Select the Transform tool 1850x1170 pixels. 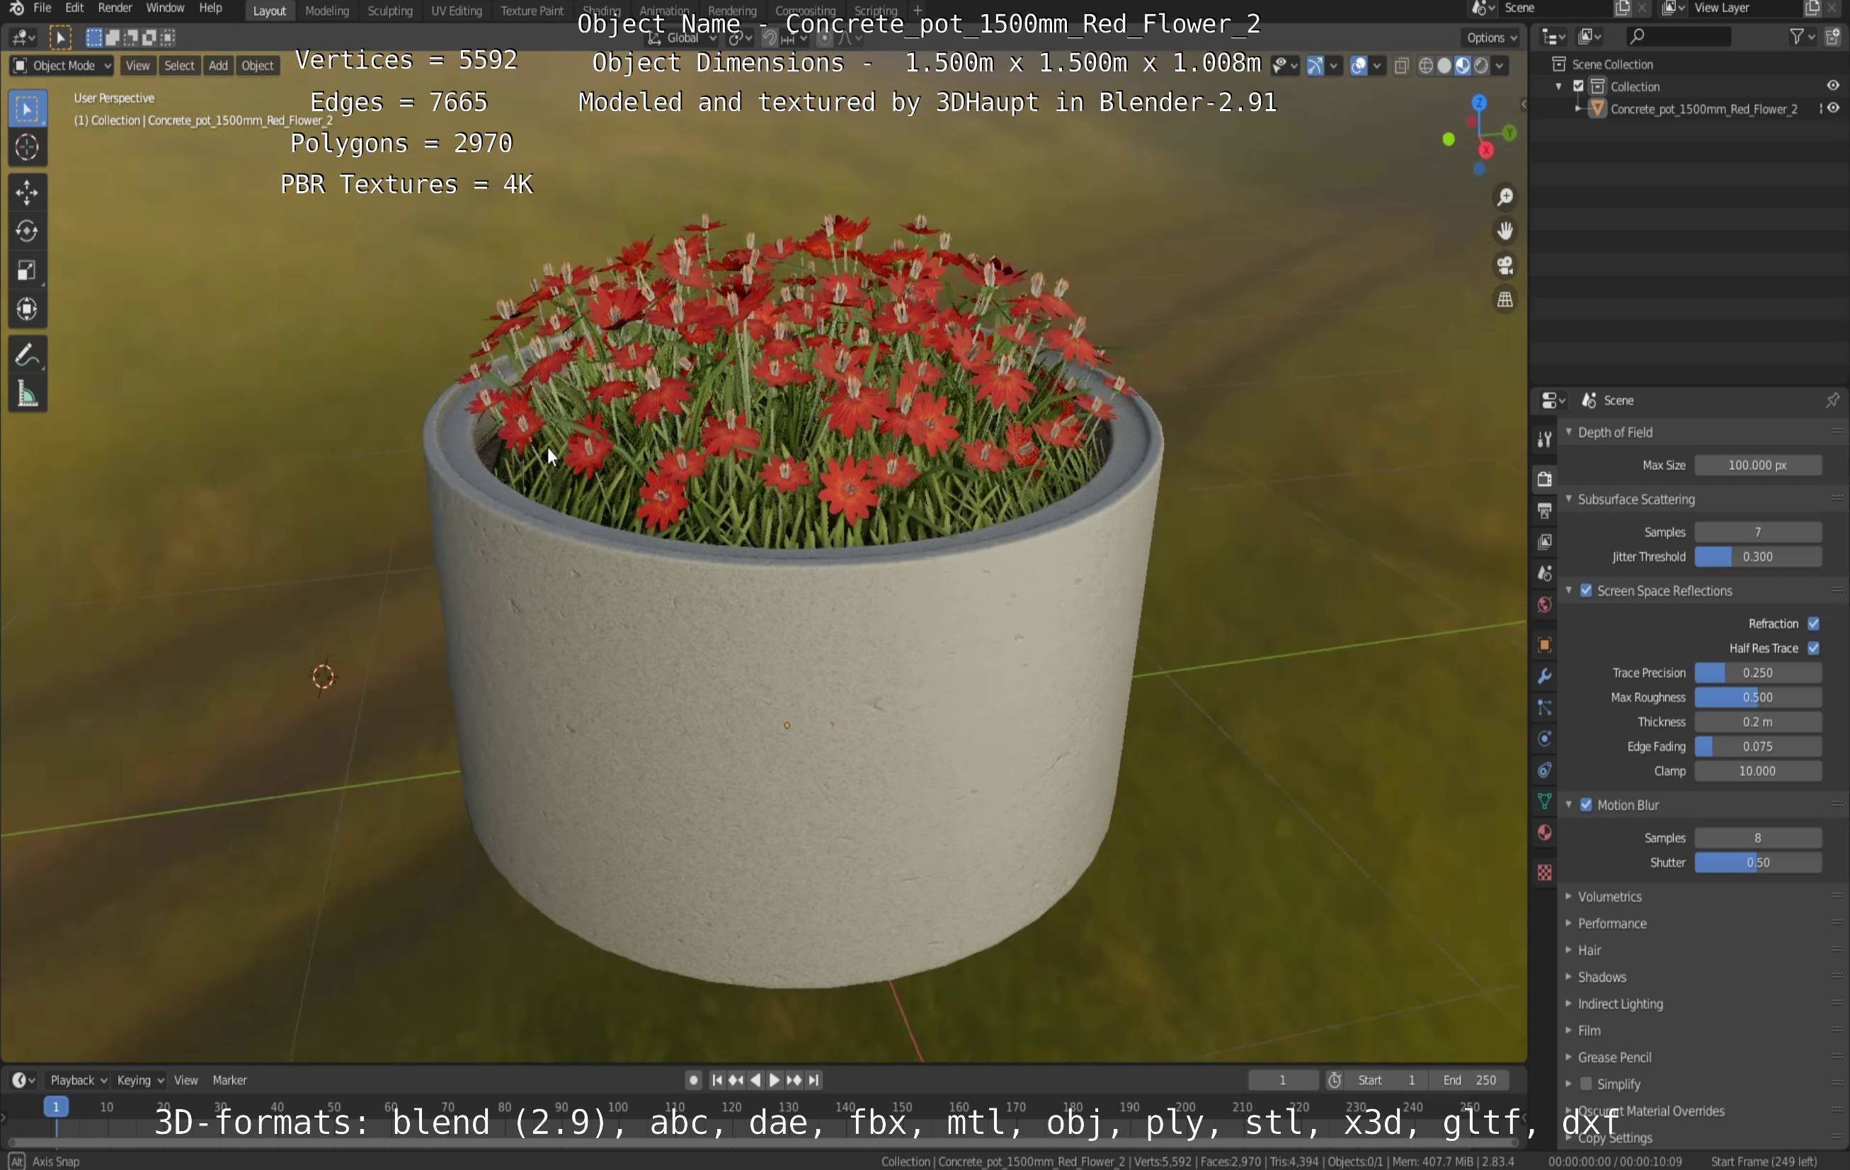[x=27, y=309]
